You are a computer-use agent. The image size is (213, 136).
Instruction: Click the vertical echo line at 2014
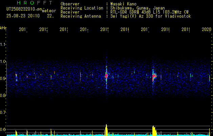(80, 76)
